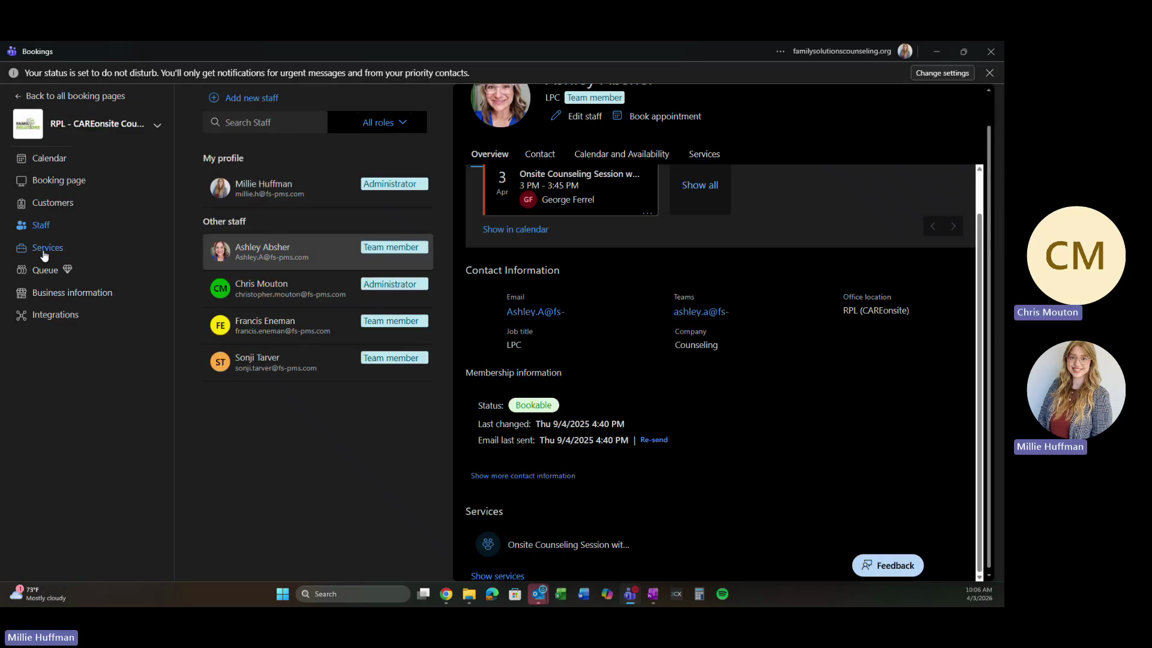This screenshot has height=648, width=1152.
Task: Open Calendar and Availability tab
Action: (x=622, y=154)
